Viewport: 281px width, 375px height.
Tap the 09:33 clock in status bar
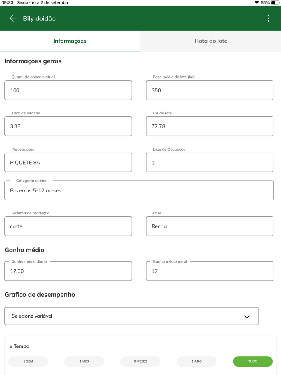(x=7, y=3)
